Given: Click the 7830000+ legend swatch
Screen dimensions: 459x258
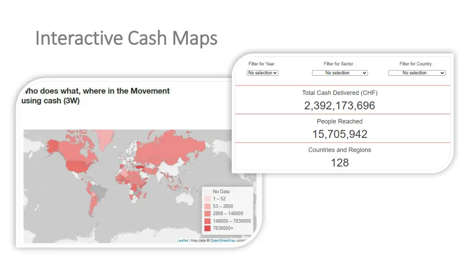Looking at the screenshot, I should coord(207,228).
